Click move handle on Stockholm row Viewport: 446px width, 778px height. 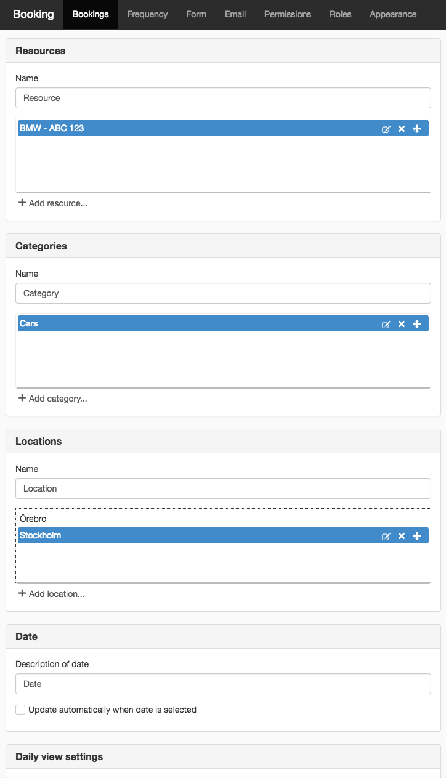point(417,536)
